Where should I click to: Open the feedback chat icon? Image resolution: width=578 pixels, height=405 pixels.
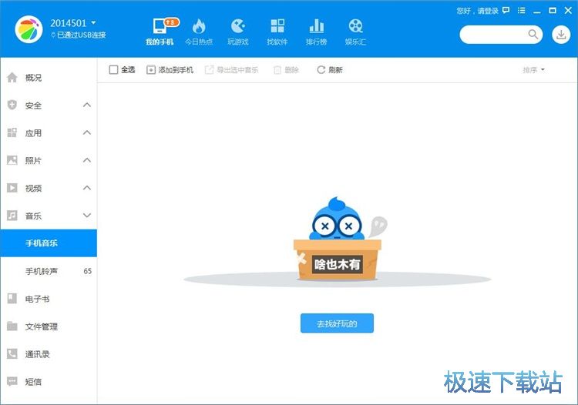coord(506,11)
